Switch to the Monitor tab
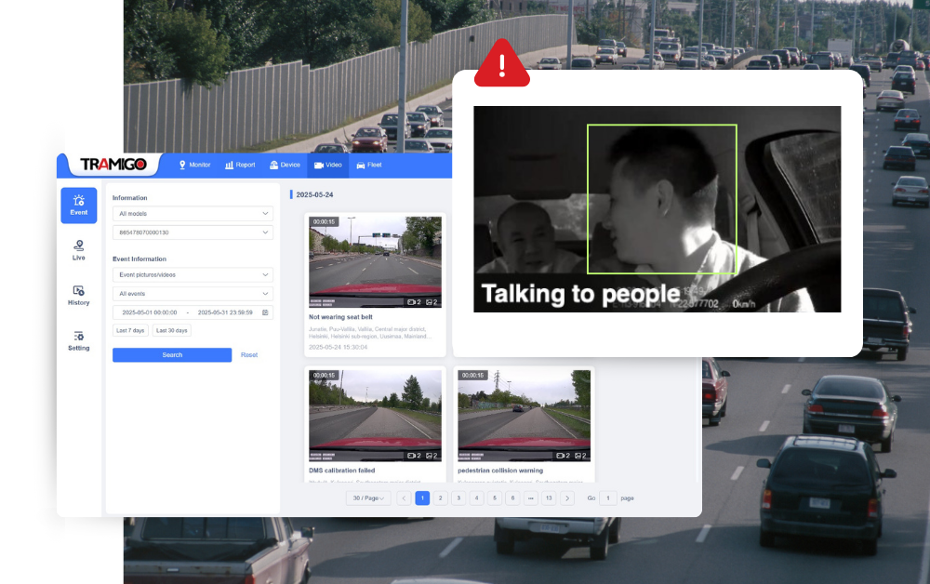 point(194,165)
